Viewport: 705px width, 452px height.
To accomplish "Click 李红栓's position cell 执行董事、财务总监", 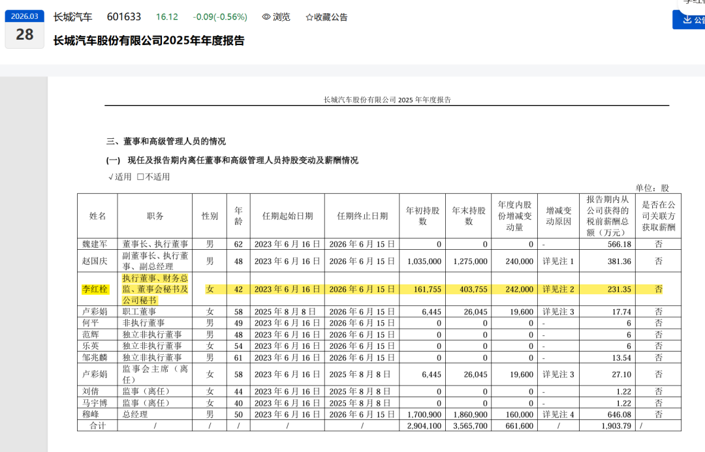I will [x=155, y=290].
